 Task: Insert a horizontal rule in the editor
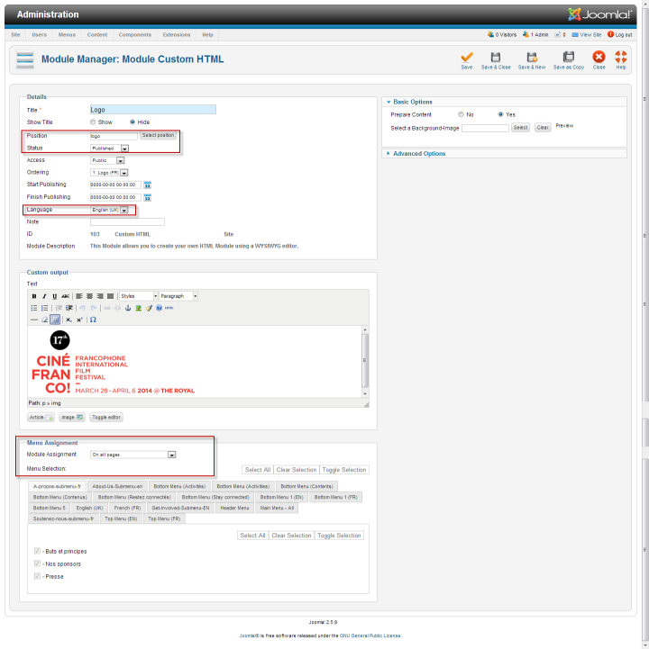34,320
